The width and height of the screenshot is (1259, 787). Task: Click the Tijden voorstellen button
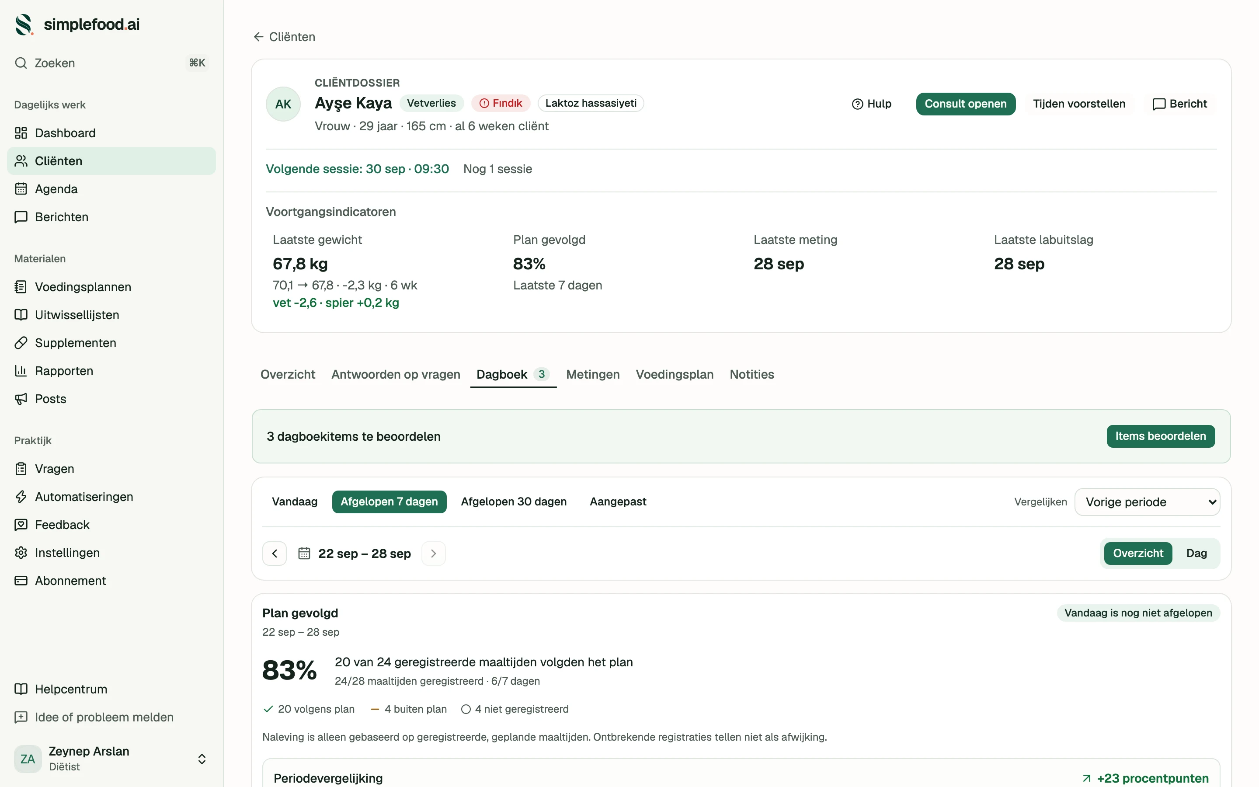(x=1079, y=104)
